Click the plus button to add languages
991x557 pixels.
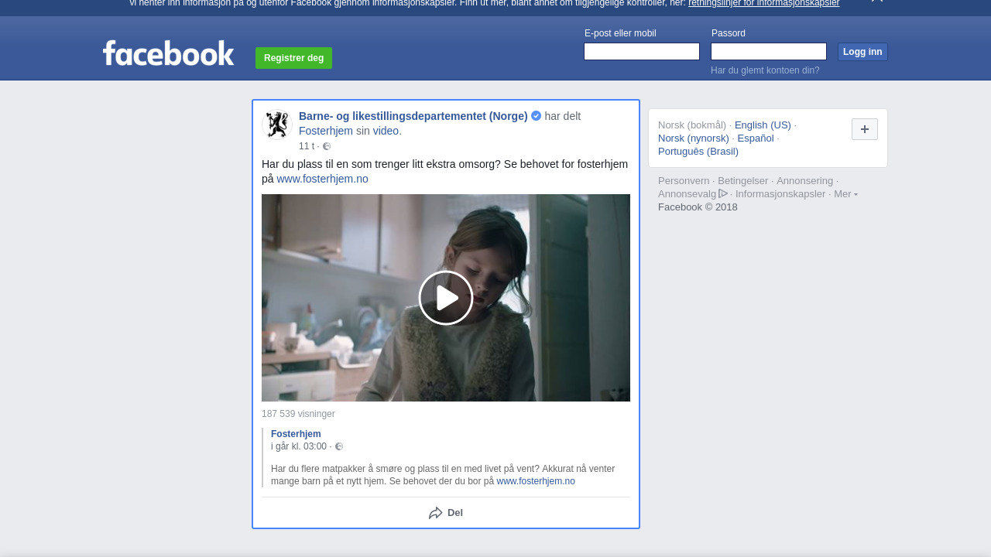[865, 129]
